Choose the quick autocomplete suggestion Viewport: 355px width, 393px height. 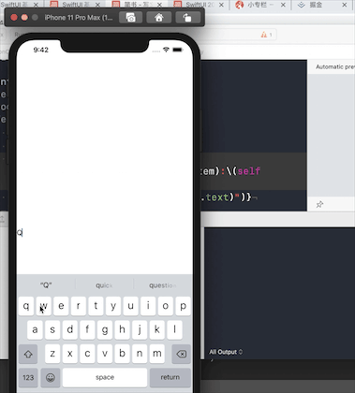point(104,285)
